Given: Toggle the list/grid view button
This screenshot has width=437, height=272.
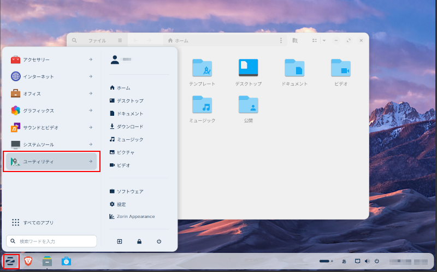Looking at the screenshot, I should tap(314, 40).
